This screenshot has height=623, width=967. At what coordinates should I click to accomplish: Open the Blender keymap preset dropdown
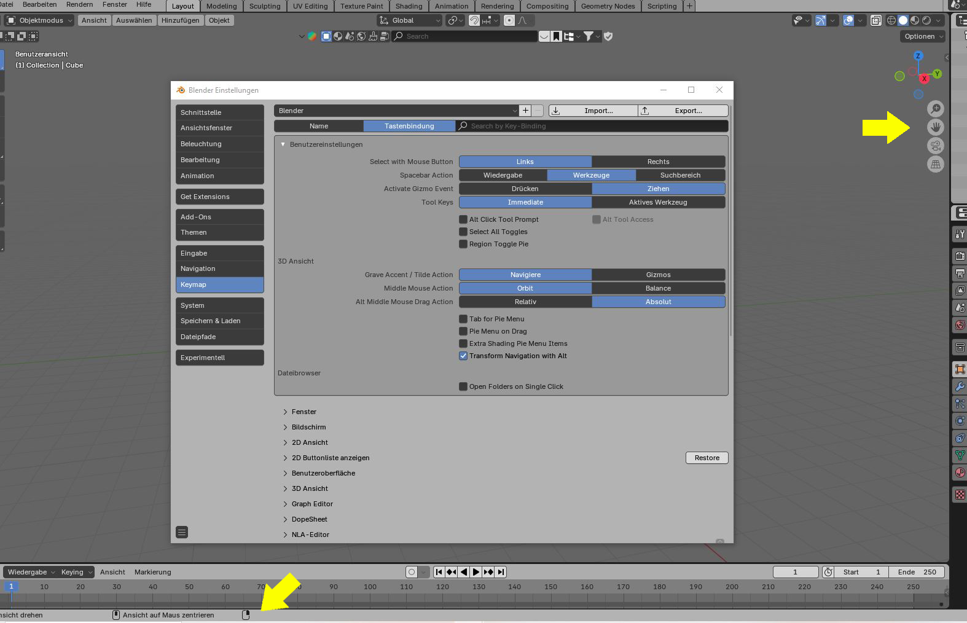coord(396,111)
